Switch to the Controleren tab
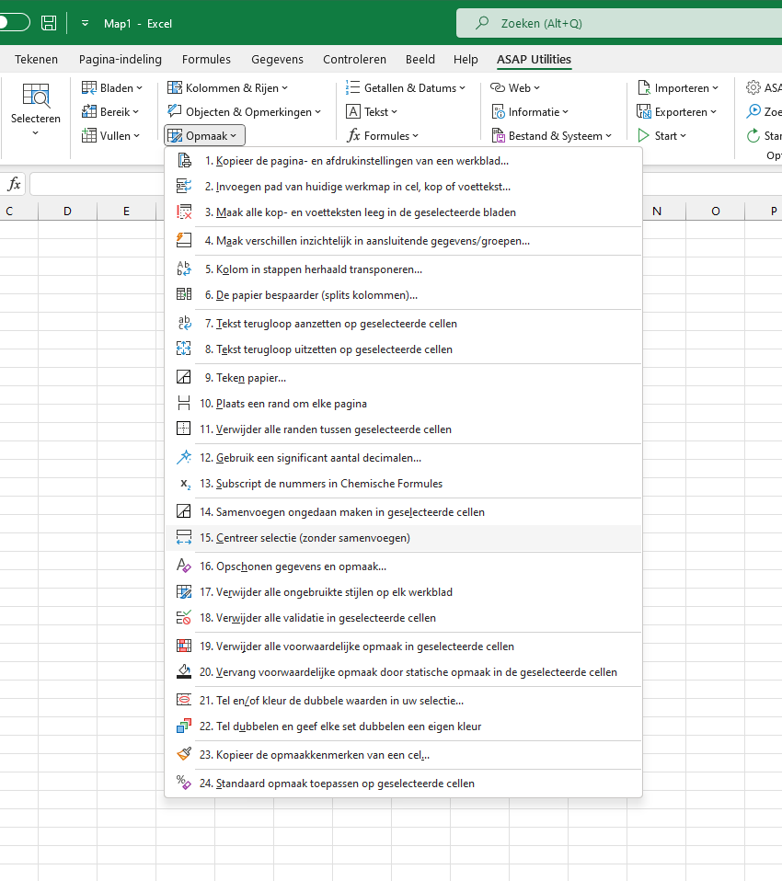 [355, 59]
